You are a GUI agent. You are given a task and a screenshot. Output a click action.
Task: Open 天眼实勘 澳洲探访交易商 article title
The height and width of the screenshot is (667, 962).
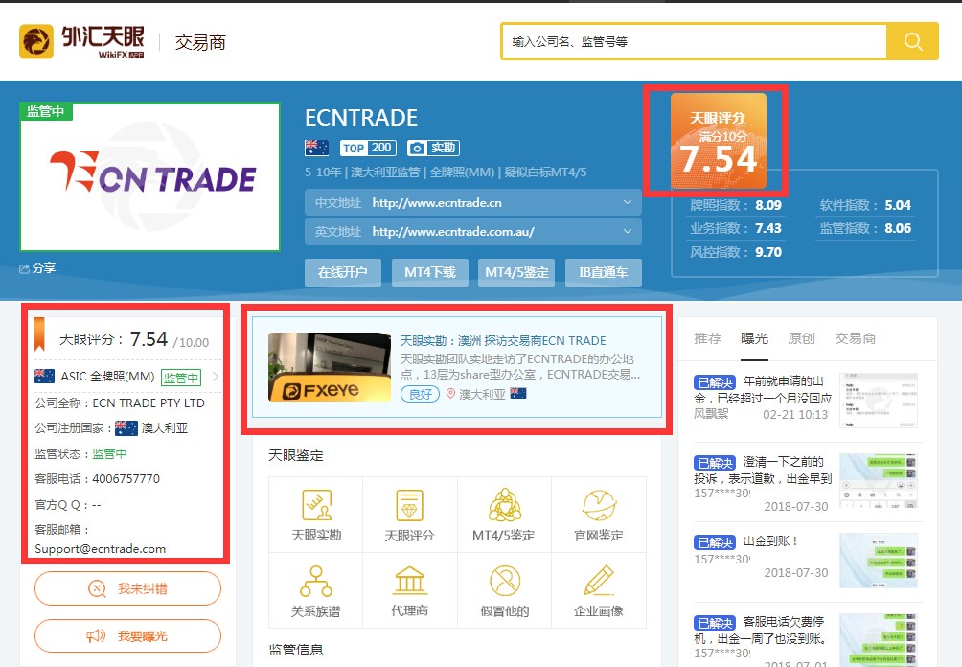point(503,340)
